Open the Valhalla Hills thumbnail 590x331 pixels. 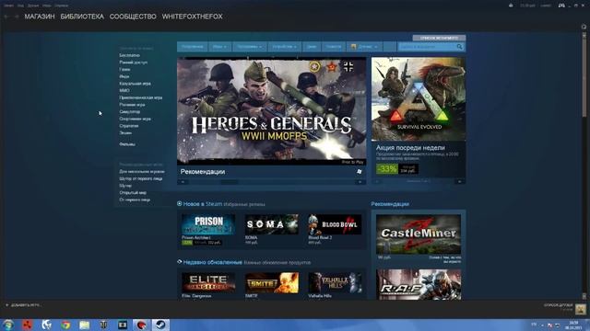[x=335, y=282]
